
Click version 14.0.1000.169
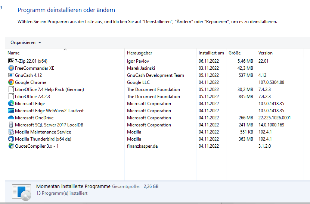(x=271, y=125)
